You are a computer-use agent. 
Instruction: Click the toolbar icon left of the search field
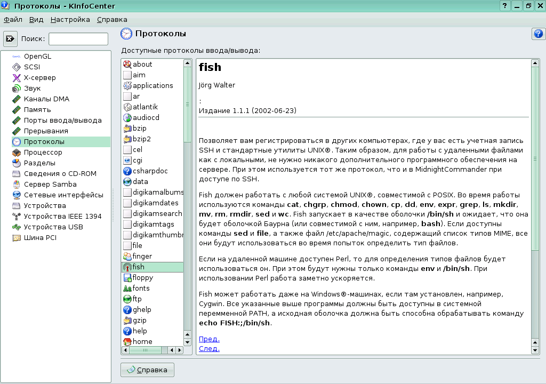tap(10, 38)
